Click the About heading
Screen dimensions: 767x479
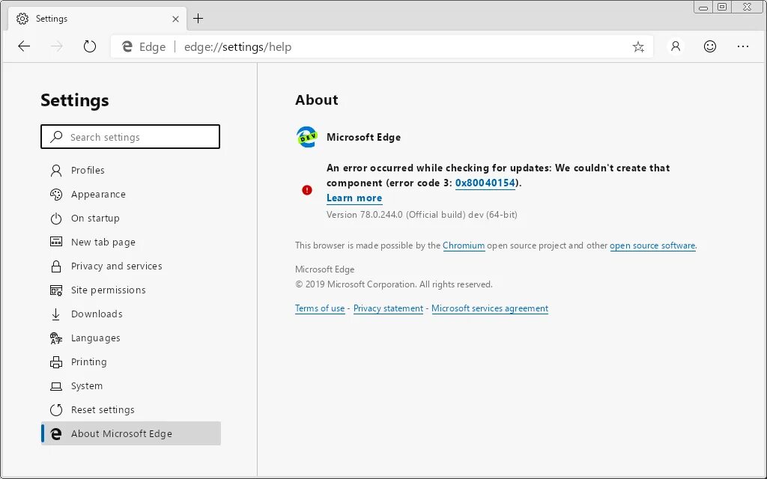point(317,100)
